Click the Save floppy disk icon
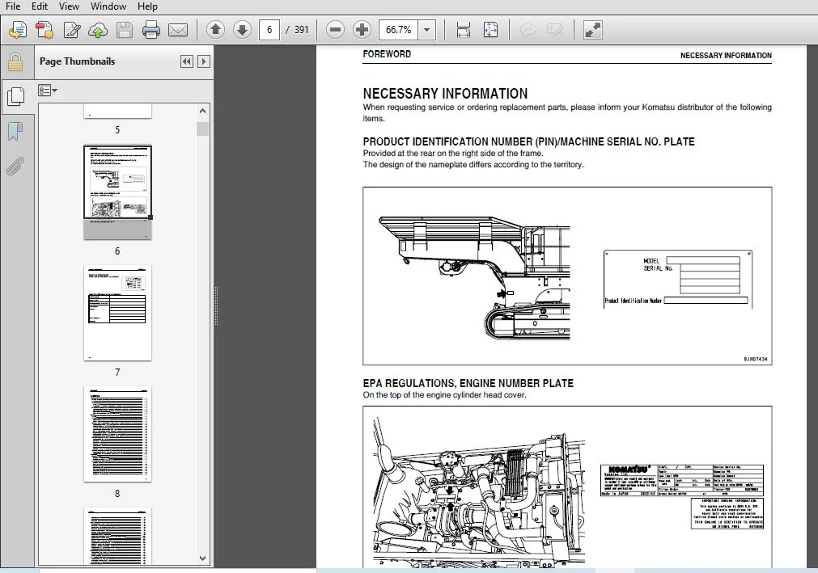This screenshot has width=818, height=573. 124,30
